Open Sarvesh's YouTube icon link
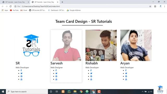The height and width of the screenshot is (94, 167). click(x=56, y=79)
